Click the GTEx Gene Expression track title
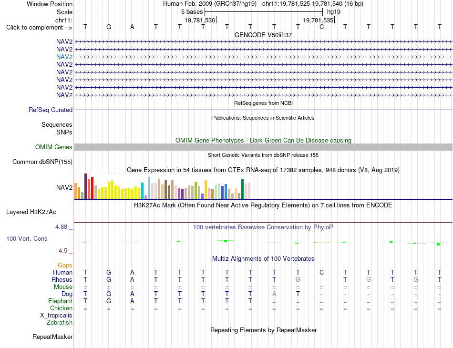The height and width of the screenshot is (348, 453). click(x=263, y=170)
